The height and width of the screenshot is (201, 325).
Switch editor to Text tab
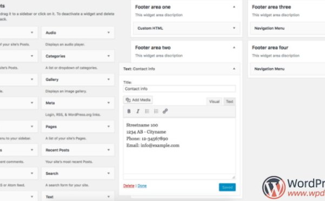(x=229, y=102)
